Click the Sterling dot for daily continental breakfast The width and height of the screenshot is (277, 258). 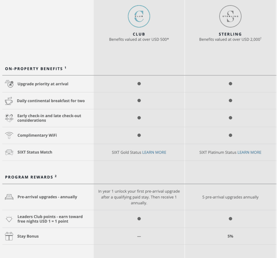230,101
